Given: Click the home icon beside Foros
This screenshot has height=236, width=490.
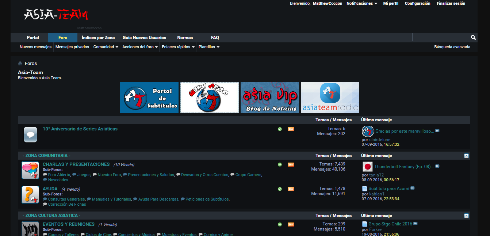Looking at the screenshot, I should pyautogui.click(x=20, y=64).
